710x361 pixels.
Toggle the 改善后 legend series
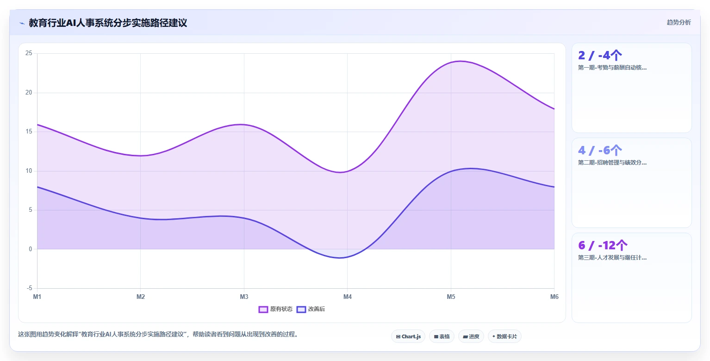311,309
